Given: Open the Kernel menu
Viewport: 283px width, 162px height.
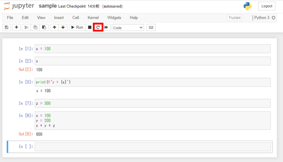Looking at the screenshot, I should (93, 18).
